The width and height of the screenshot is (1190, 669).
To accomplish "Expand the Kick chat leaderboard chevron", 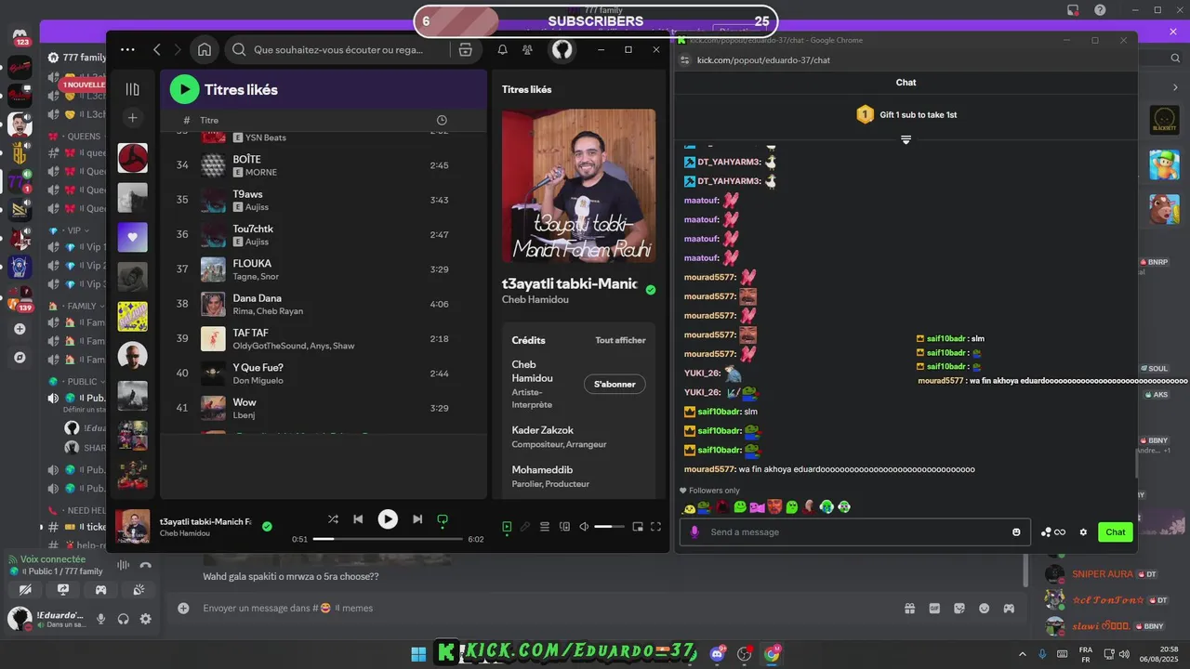I will click(906, 139).
